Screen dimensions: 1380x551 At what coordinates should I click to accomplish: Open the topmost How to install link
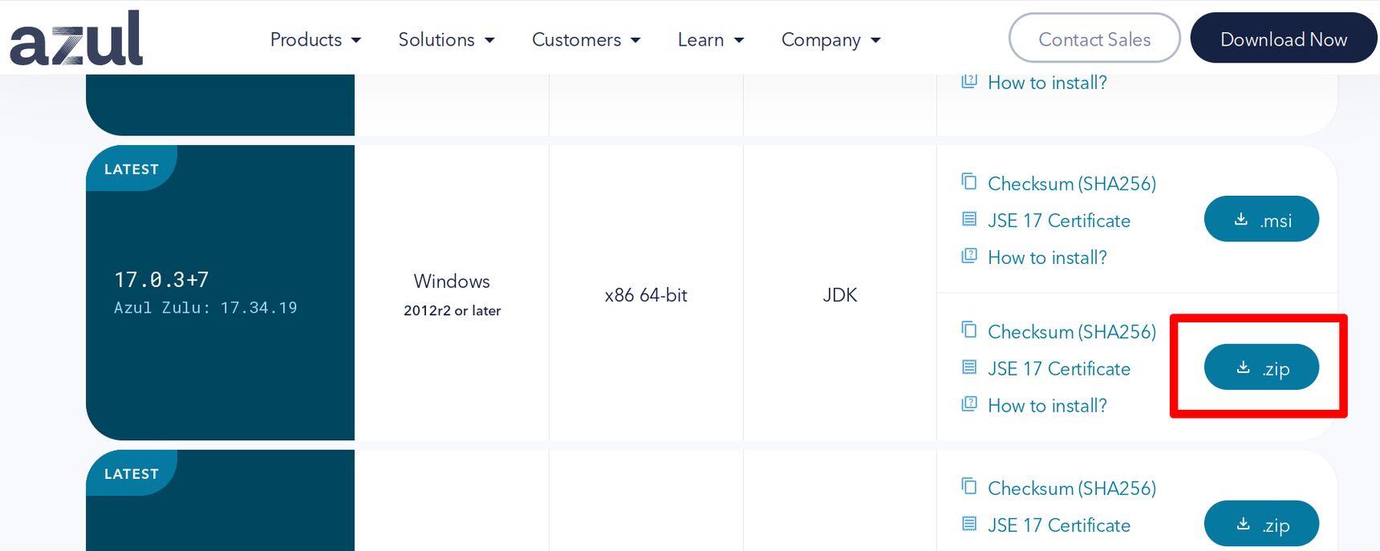pyautogui.click(x=1047, y=83)
